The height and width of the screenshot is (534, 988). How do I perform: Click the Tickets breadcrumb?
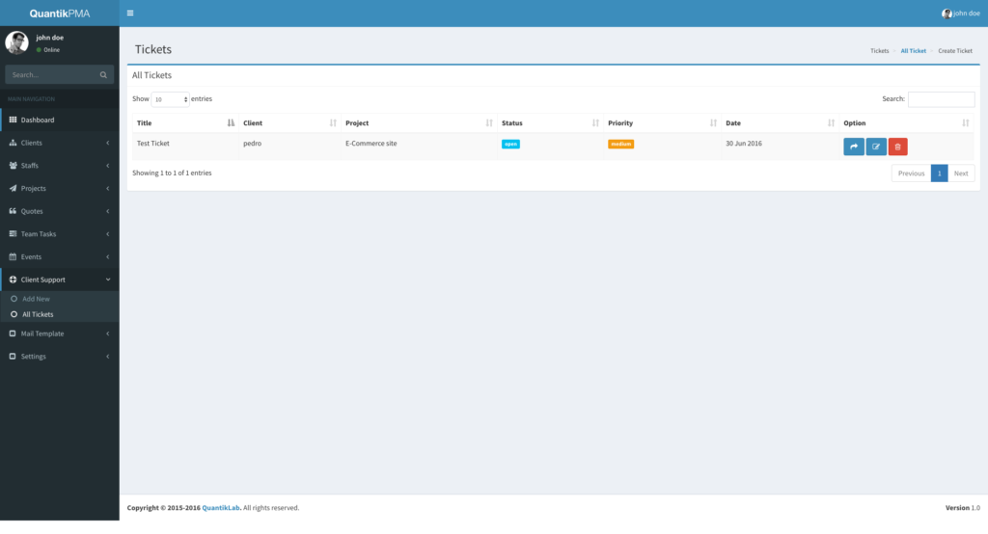tap(879, 51)
